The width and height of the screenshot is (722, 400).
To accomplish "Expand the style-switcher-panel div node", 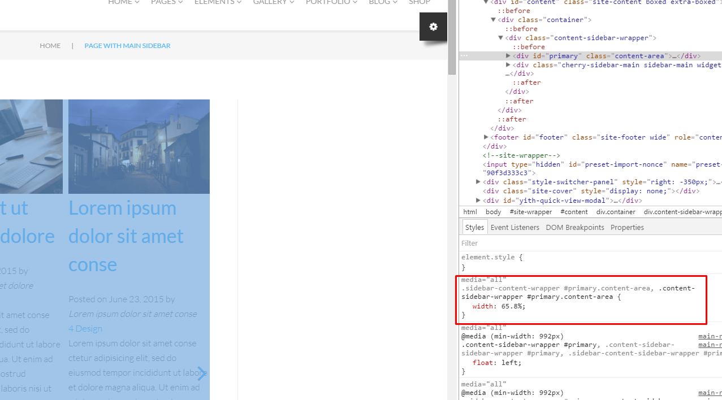I will [478, 182].
